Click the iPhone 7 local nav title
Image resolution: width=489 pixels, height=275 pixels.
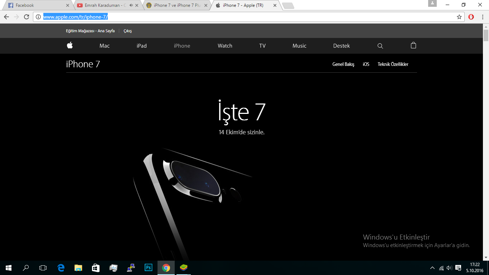pyautogui.click(x=83, y=64)
